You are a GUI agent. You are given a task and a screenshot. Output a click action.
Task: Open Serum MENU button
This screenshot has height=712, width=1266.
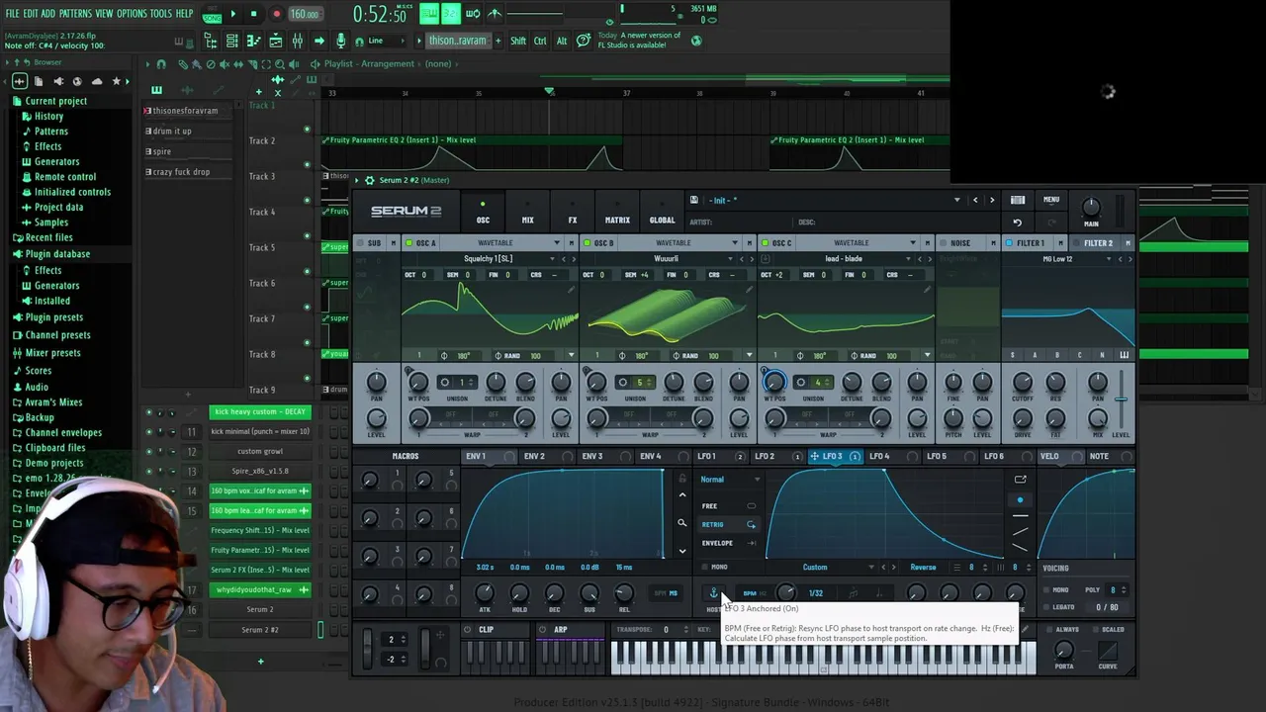(x=1051, y=200)
